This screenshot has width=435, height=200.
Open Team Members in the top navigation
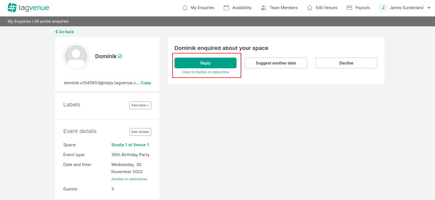coord(284,8)
